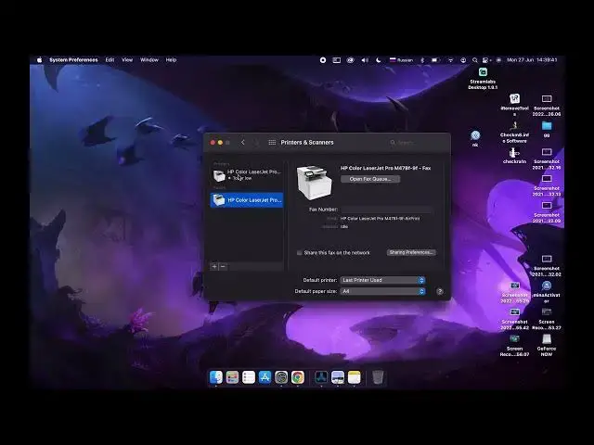Image resolution: width=594 pixels, height=445 pixels.
Task: Select the GeForce NOW desktop icon
Action: coord(547,345)
